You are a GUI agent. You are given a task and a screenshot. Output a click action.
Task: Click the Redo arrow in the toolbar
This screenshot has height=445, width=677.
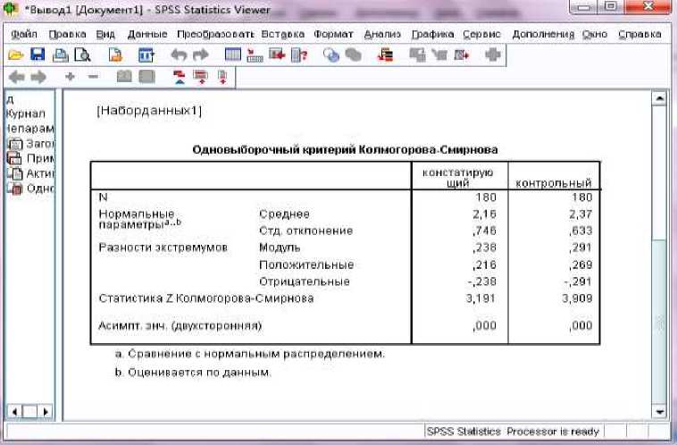tap(200, 55)
